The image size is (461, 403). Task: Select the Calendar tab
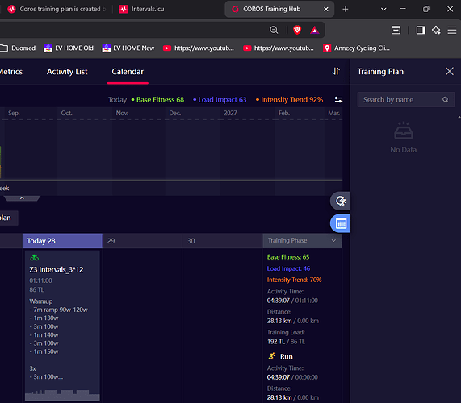click(128, 72)
